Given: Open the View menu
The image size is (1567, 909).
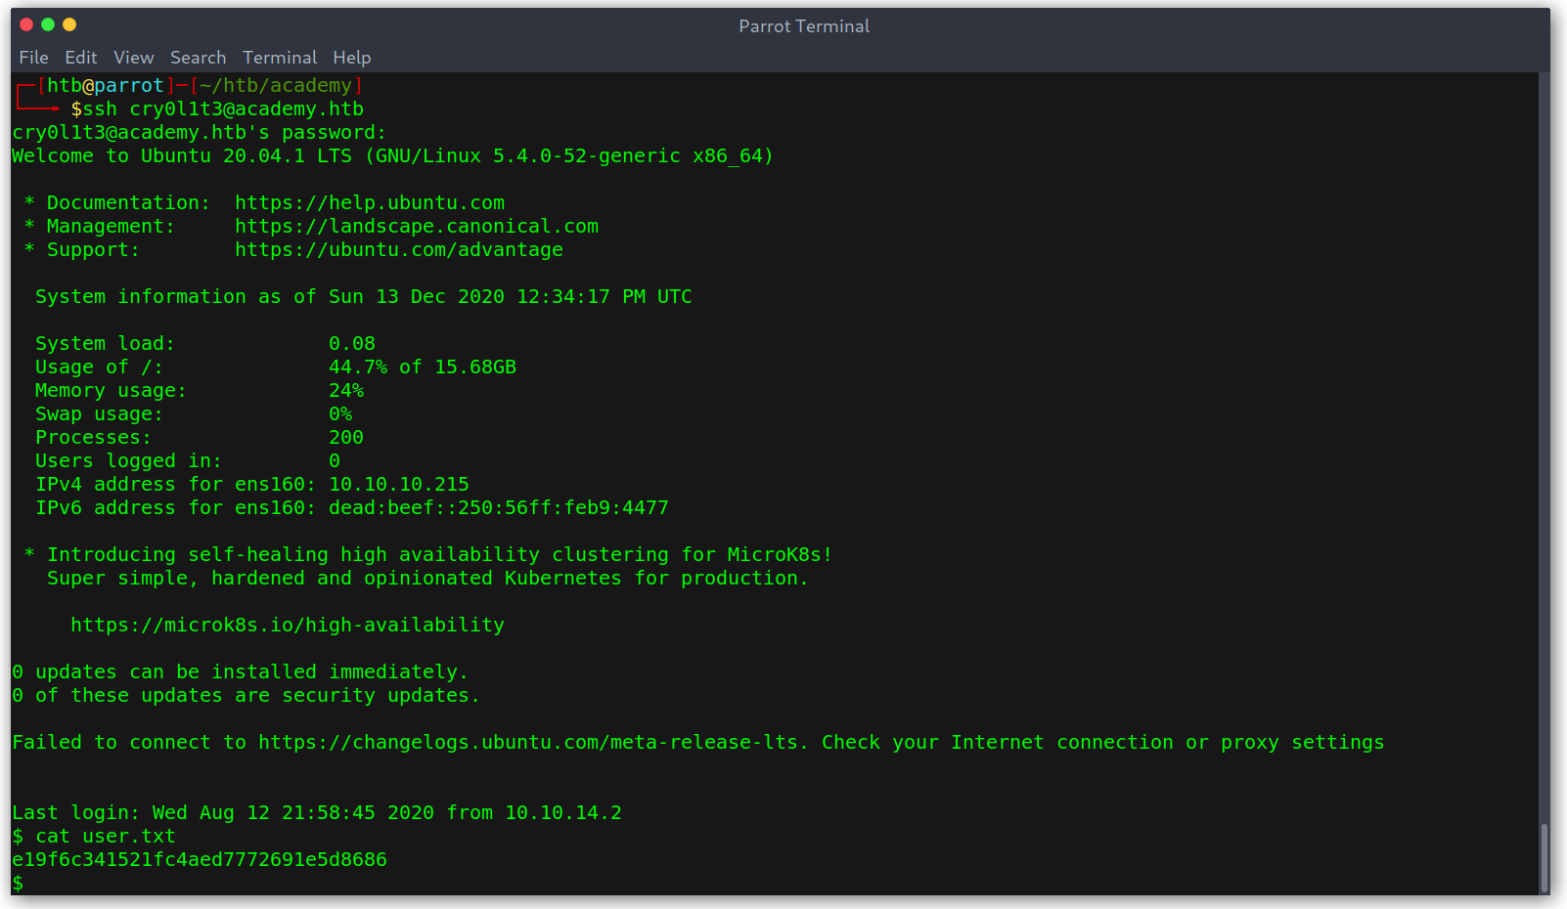Looking at the screenshot, I should point(133,58).
